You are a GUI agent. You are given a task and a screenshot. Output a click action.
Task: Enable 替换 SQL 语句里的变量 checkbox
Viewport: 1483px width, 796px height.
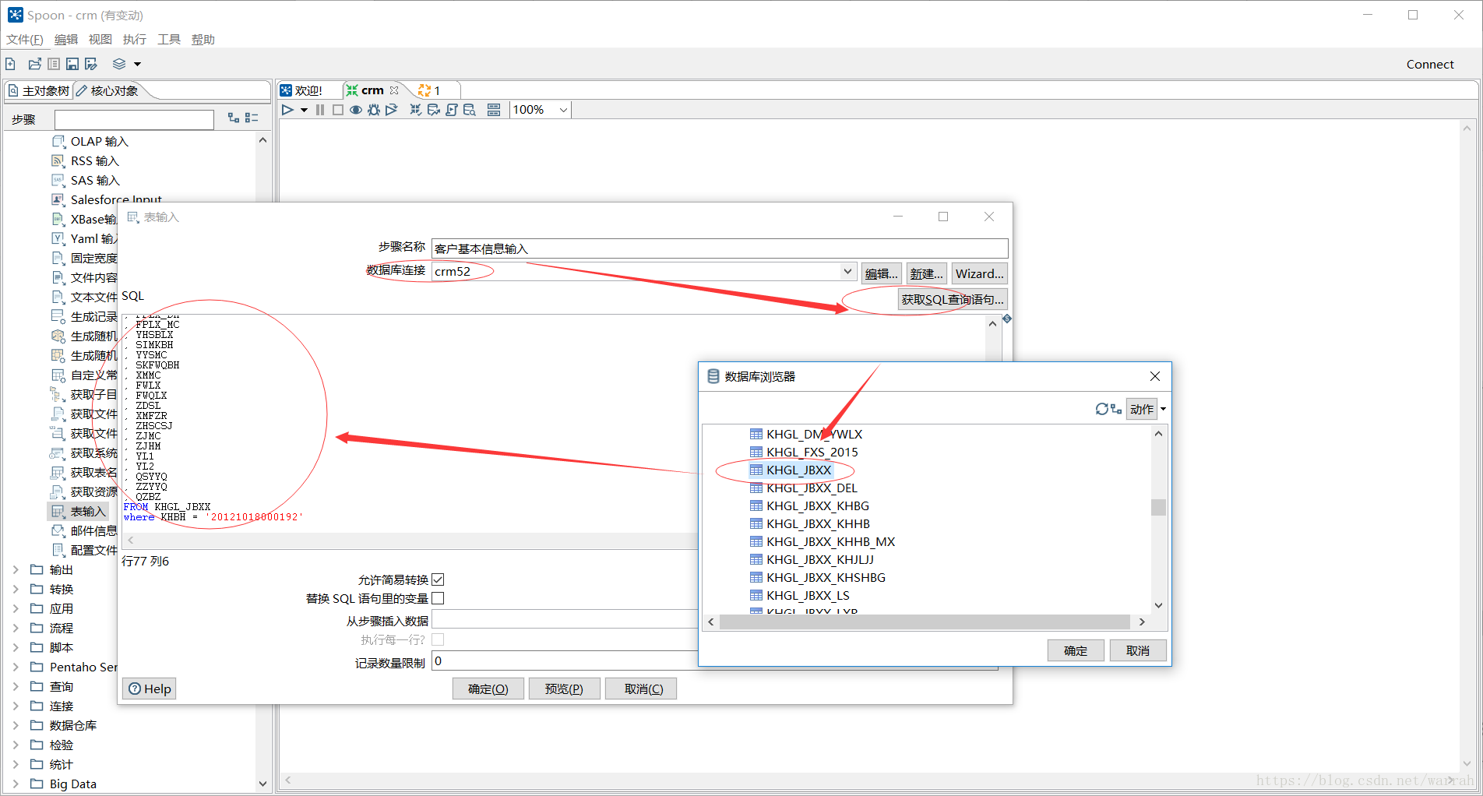pos(438,598)
